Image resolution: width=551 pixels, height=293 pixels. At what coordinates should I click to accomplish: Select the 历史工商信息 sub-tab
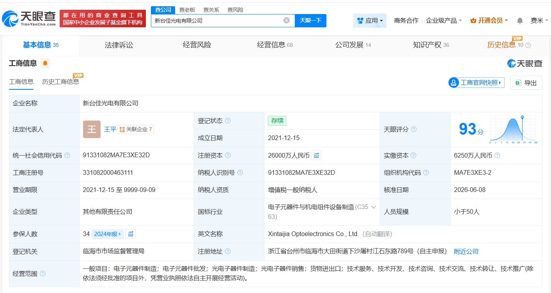coord(60,82)
